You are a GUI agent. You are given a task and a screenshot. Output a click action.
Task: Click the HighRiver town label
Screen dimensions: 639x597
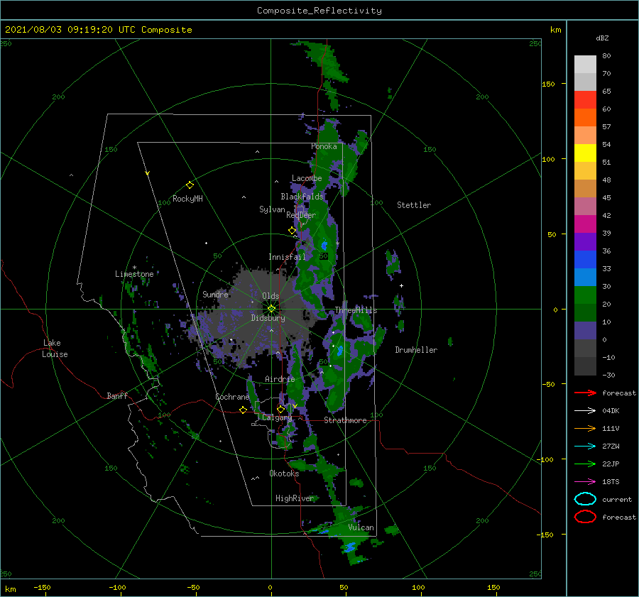pos(295,498)
